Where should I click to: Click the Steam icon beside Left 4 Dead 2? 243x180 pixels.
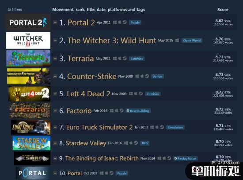click(x=140, y=94)
